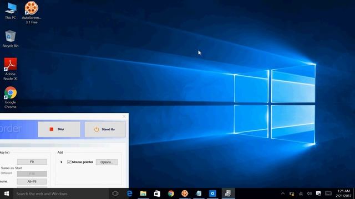Click the Stand By button

(105, 129)
